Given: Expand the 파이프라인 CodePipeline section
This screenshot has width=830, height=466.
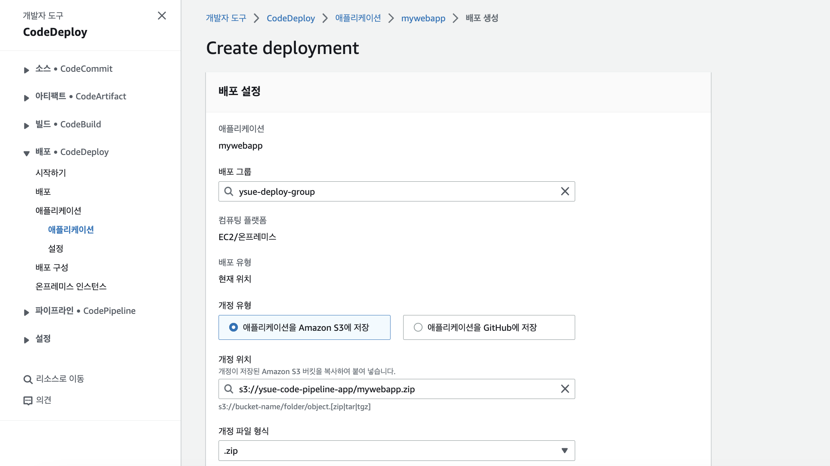Looking at the screenshot, I should point(26,312).
